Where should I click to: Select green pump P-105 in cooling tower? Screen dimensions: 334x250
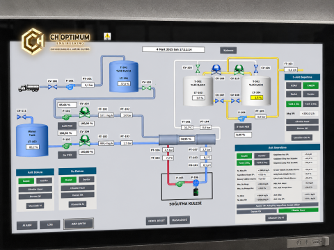click(179, 184)
